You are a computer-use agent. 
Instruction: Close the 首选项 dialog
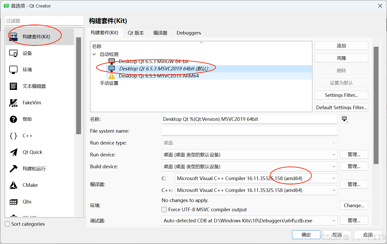coord(380,6)
